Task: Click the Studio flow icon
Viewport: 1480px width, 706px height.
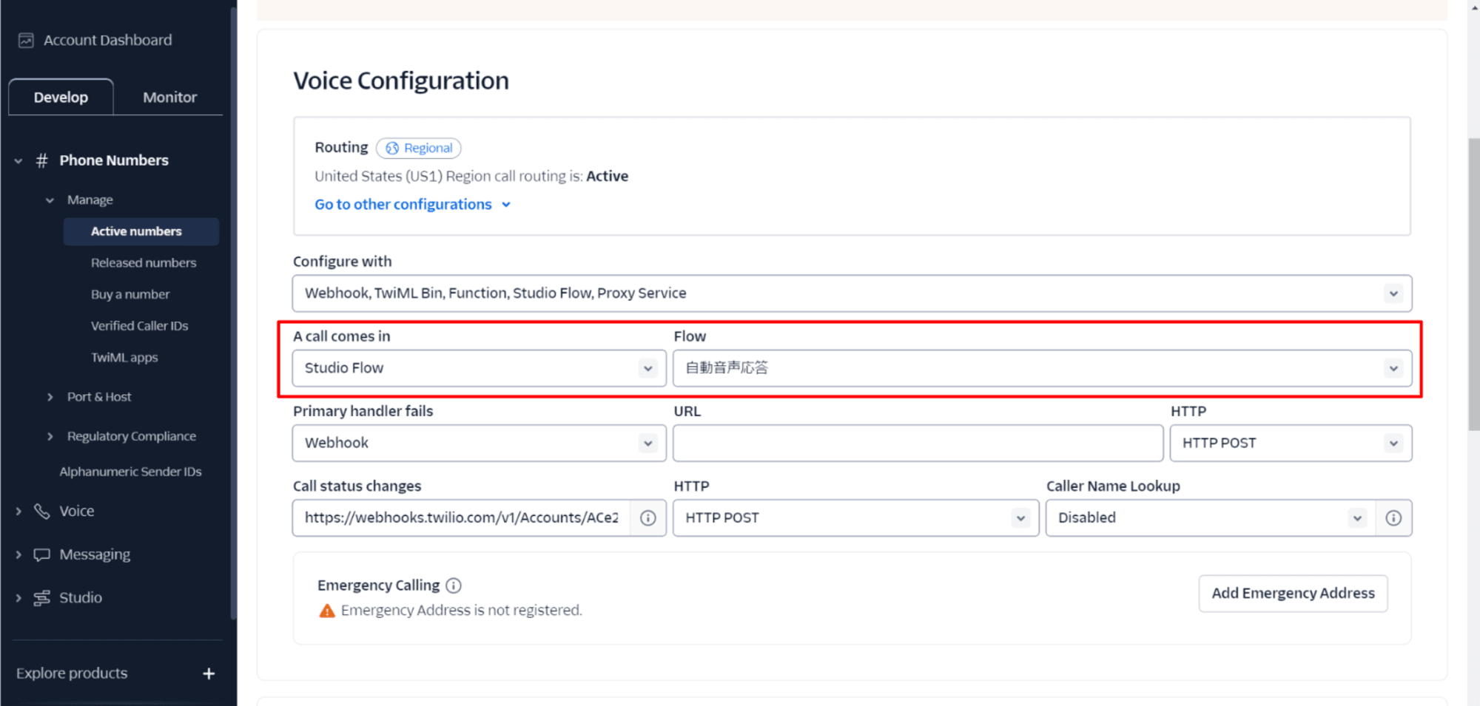Action: 42,598
